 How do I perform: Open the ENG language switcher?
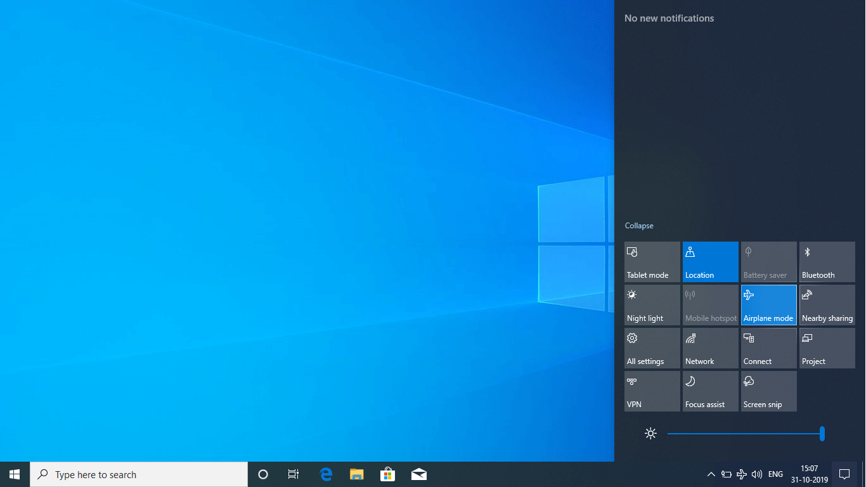point(775,474)
